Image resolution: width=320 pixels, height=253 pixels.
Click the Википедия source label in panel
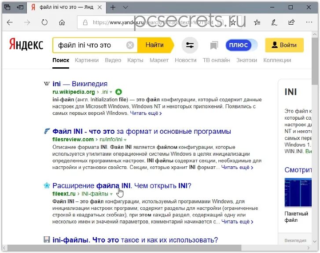(295, 241)
